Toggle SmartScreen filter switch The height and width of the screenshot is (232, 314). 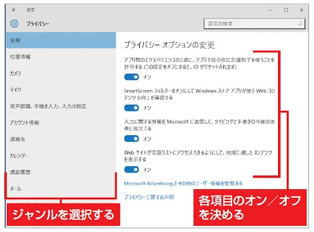point(132,108)
